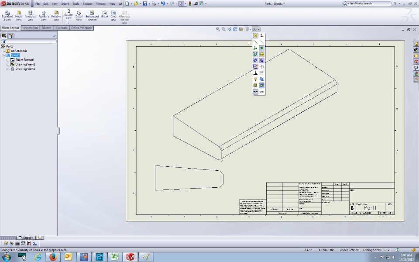Add a Relative View
The height and width of the screenshot is (262, 419).
(56, 16)
